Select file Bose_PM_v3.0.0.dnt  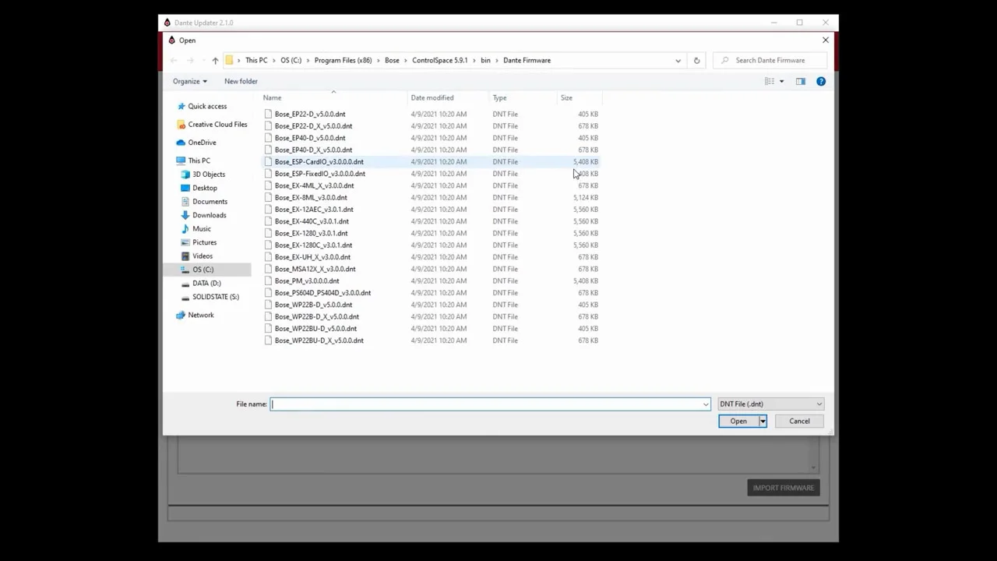pos(307,280)
